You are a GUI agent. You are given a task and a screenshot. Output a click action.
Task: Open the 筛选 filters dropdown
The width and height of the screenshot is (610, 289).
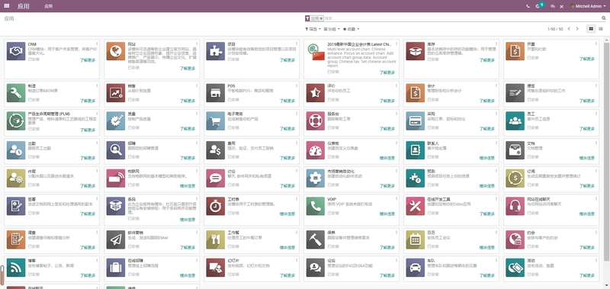[x=313, y=29]
